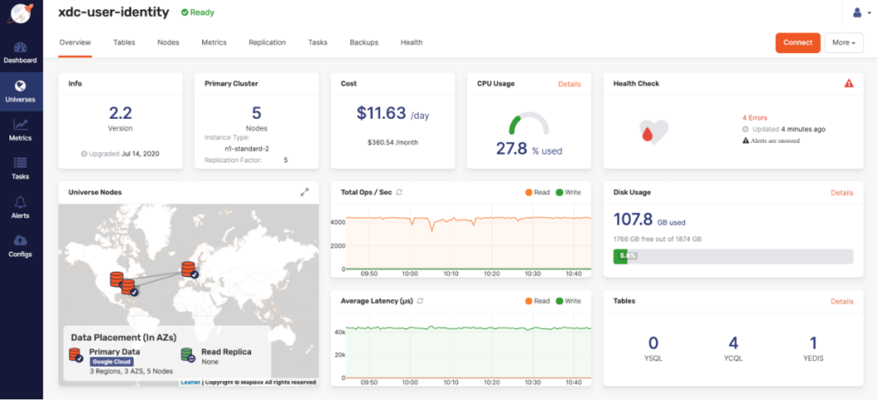Click the $11.63 per day cost

pos(392,114)
